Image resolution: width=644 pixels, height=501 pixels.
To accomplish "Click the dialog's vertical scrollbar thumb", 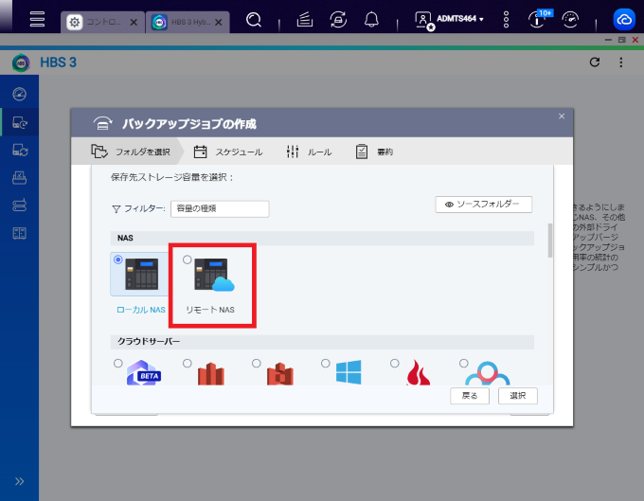I will (x=550, y=241).
